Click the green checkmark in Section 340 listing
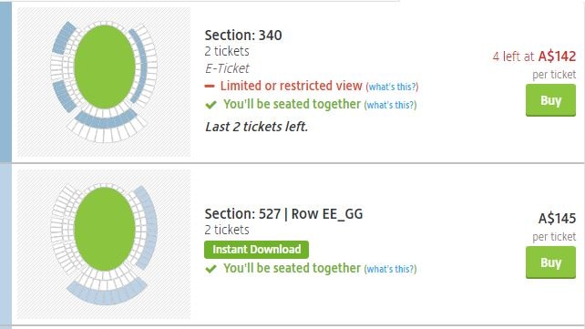585x329 pixels. tap(210, 105)
